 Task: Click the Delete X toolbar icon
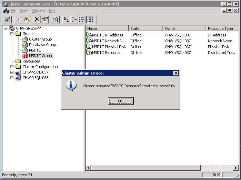tap(37, 20)
